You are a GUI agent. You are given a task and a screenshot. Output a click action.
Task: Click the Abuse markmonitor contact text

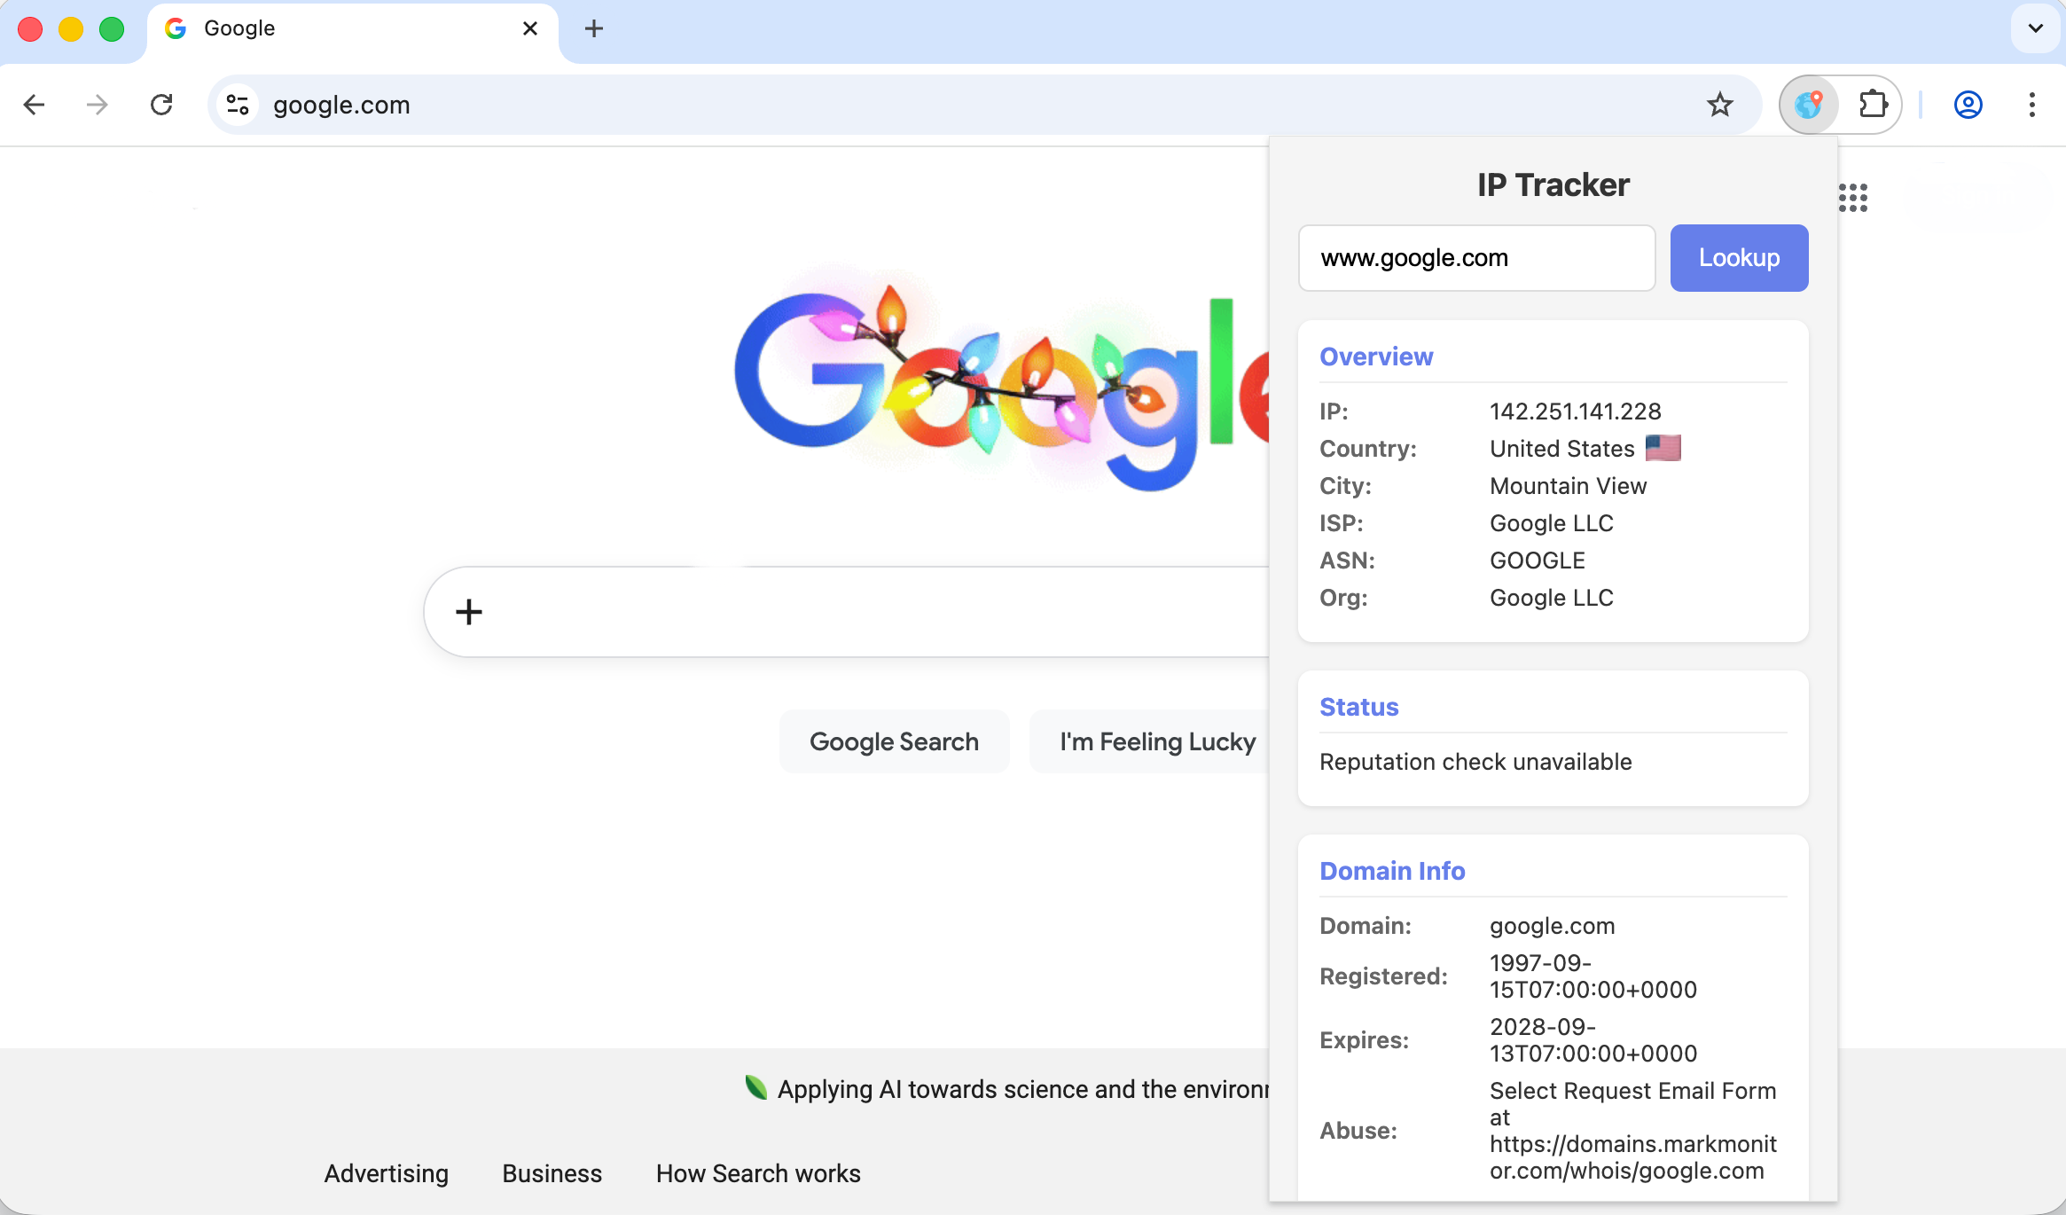(x=1633, y=1131)
